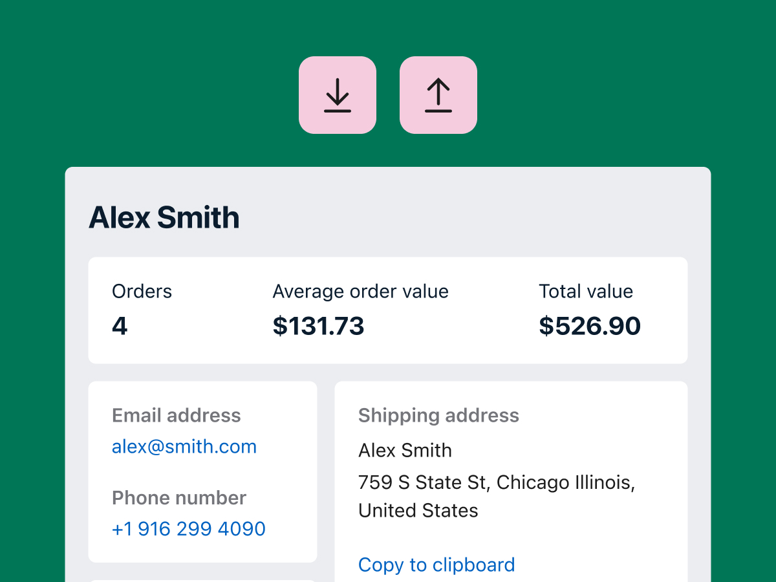Click the Phone number label

[x=179, y=498]
